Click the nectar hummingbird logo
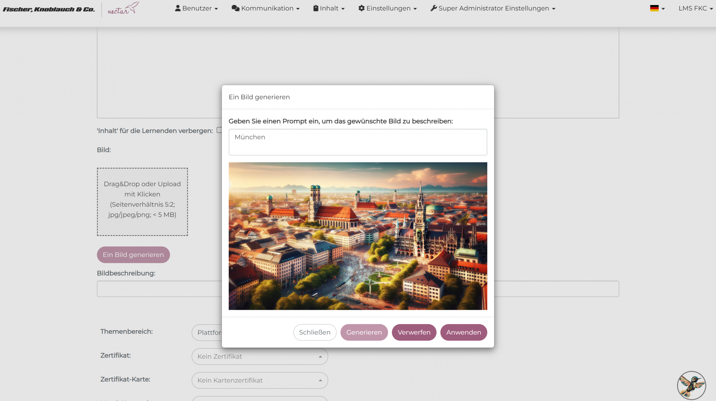 pyautogui.click(x=123, y=8)
